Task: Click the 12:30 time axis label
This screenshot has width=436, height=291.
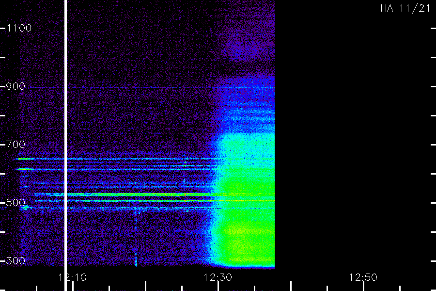Action: tap(218, 277)
